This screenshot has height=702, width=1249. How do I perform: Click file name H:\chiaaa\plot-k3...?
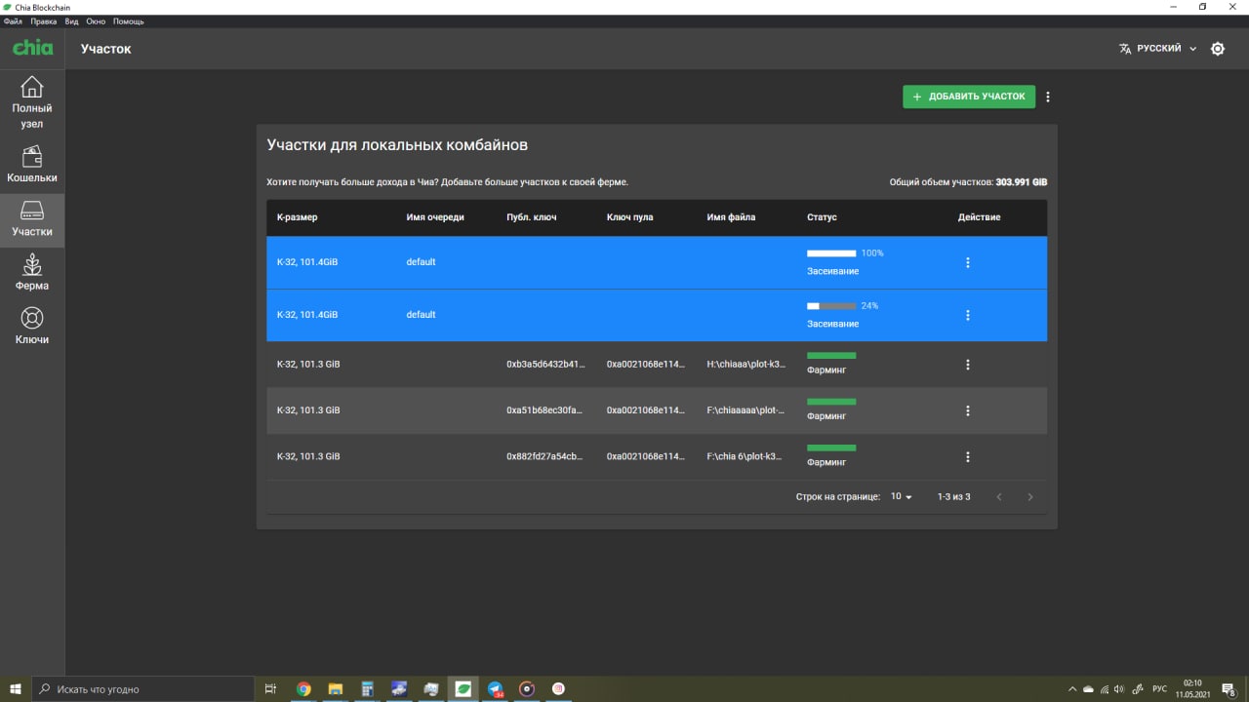click(x=745, y=365)
